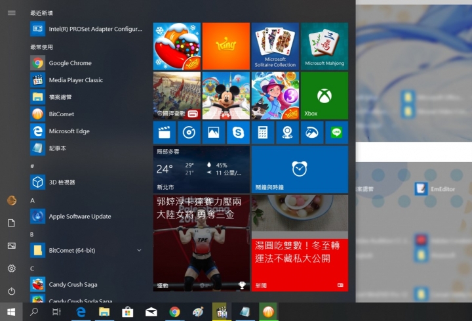The height and width of the screenshot is (321, 472).
Task: Open the 新聞 tile about 湯圓
Action: [x=300, y=243]
